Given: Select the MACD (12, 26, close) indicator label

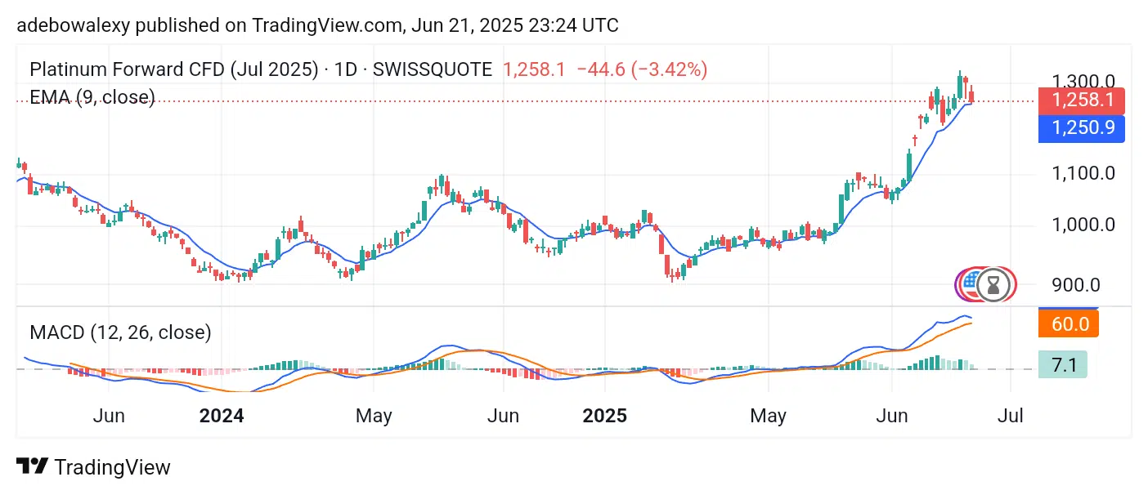Looking at the screenshot, I should 120,332.
